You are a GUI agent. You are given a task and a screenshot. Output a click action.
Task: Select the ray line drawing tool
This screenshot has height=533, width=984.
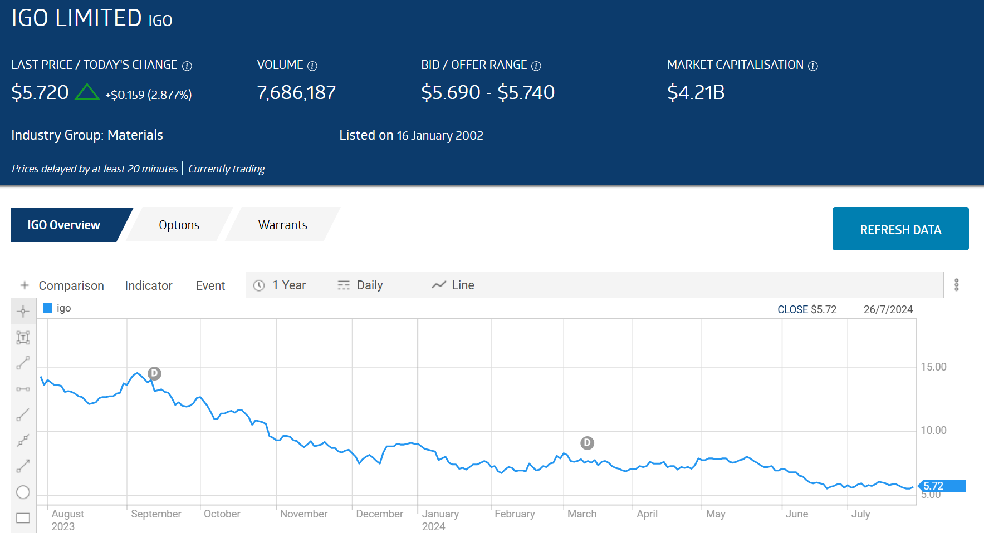click(x=23, y=414)
